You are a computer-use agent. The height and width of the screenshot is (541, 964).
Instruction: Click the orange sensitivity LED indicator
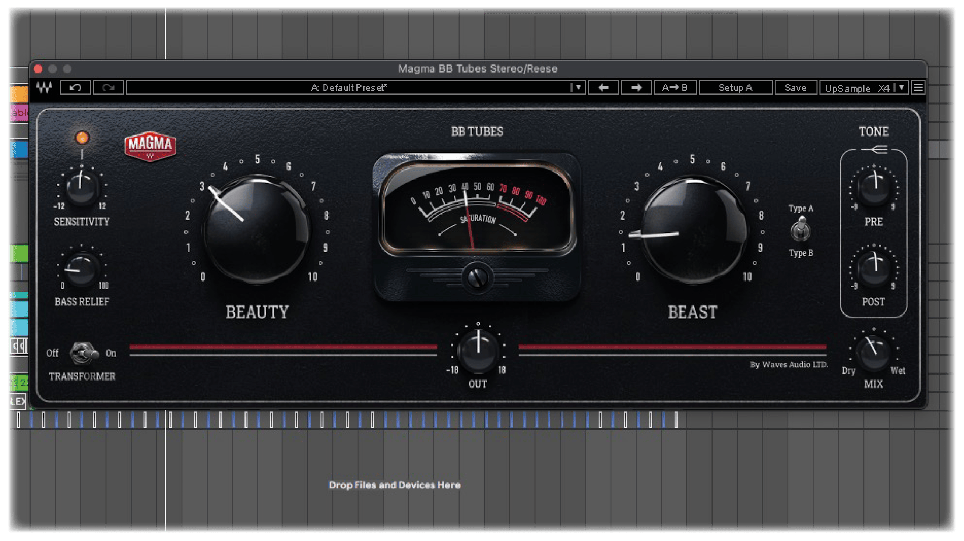tap(82, 138)
